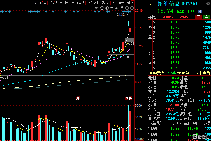Click the 振幅 value 12.26%
The height and width of the screenshot is (141, 211).
pyautogui.click(x=173, y=92)
